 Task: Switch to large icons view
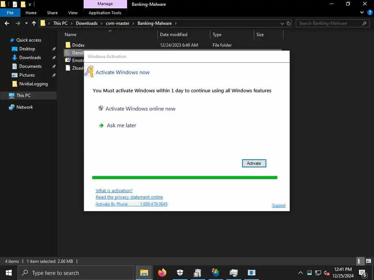click(369, 261)
